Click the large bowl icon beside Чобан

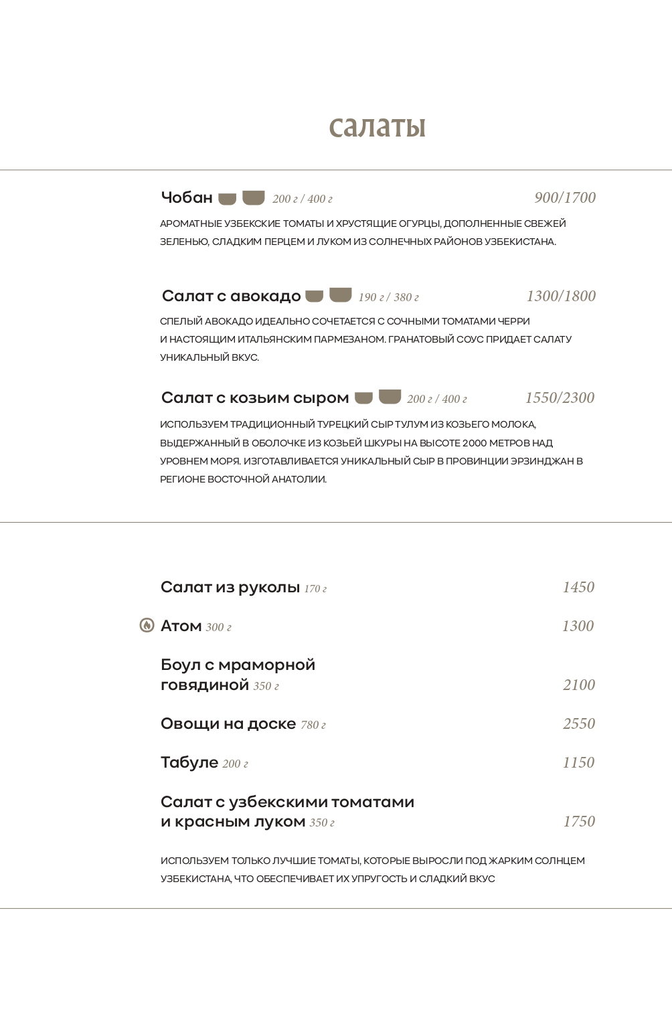tap(253, 197)
